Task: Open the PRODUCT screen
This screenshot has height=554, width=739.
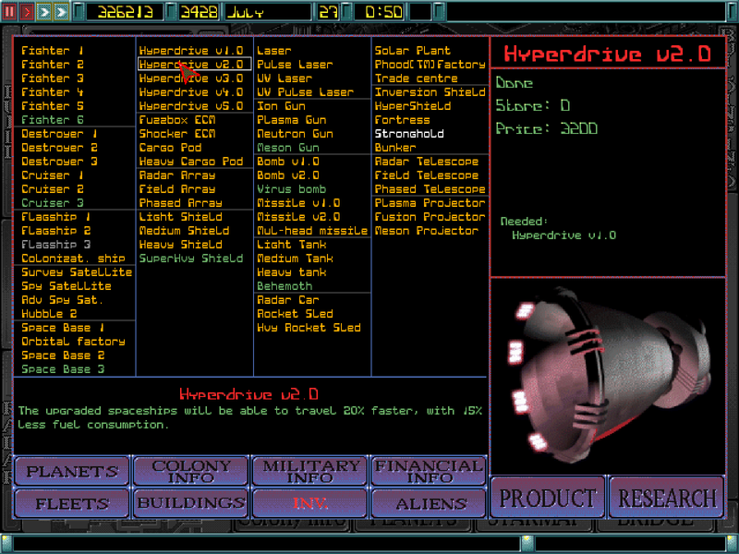Action: [547, 497]
